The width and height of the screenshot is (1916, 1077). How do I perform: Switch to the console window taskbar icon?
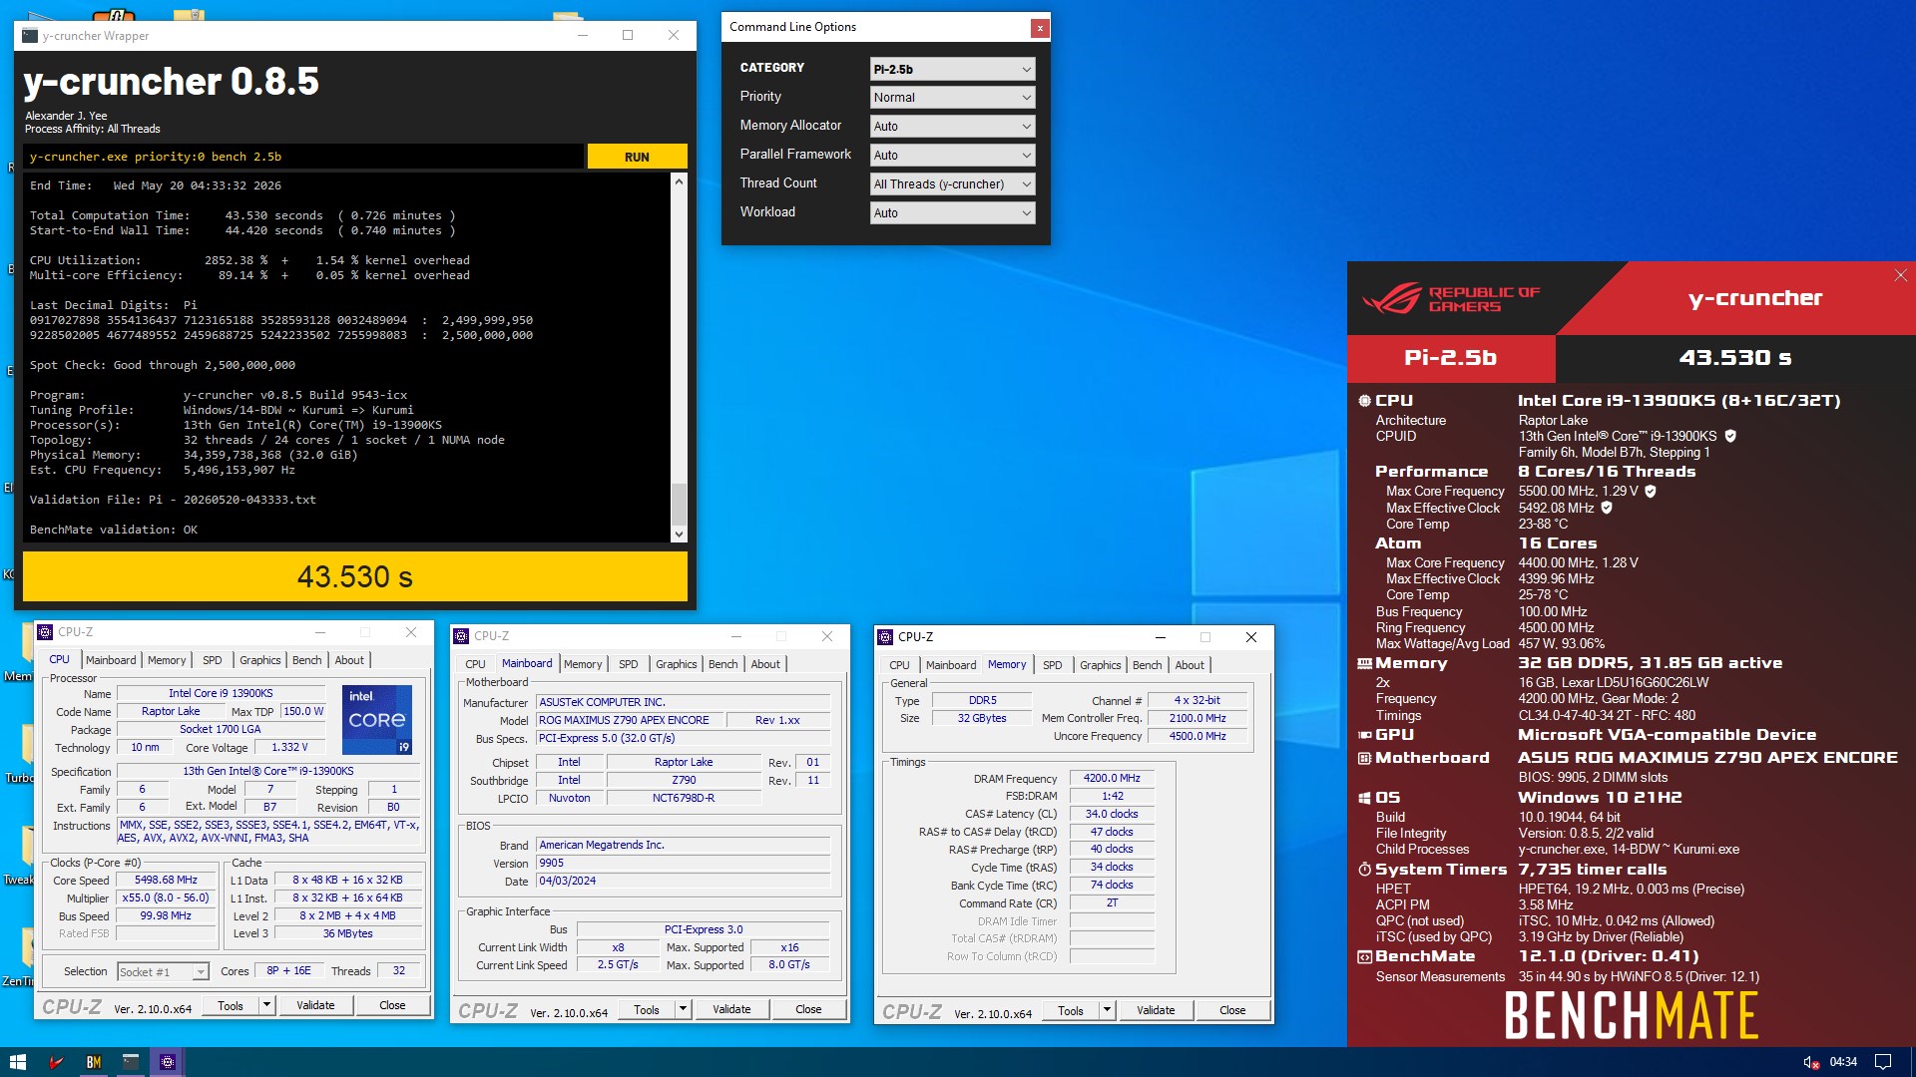click(x=131, y=1062)
